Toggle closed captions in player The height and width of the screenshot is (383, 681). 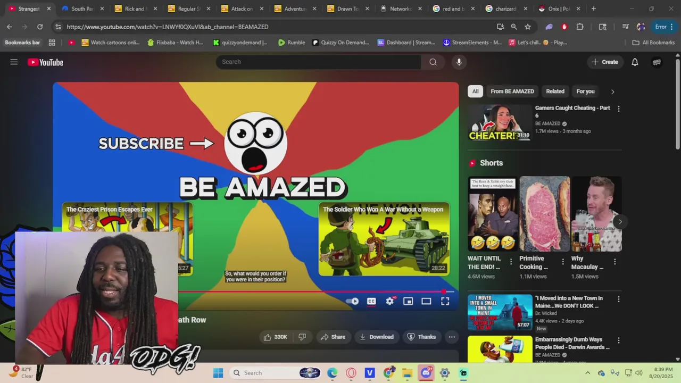coord(371,301)
